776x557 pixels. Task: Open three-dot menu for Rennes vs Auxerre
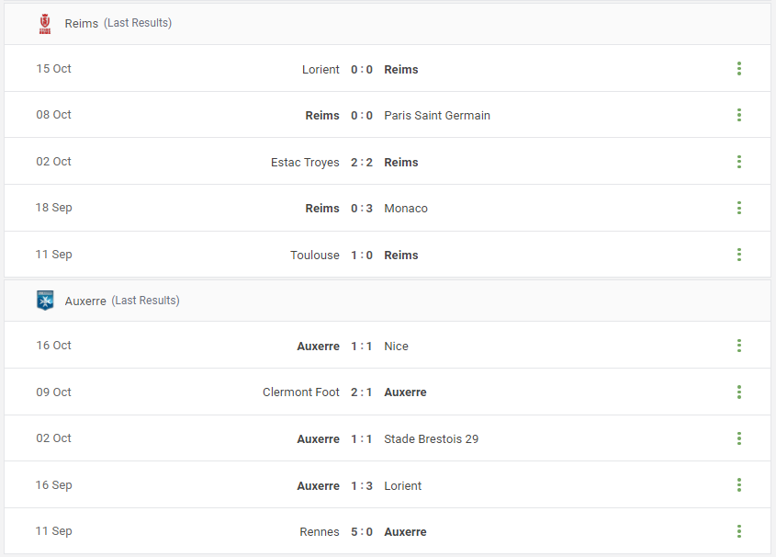point(739,531)
